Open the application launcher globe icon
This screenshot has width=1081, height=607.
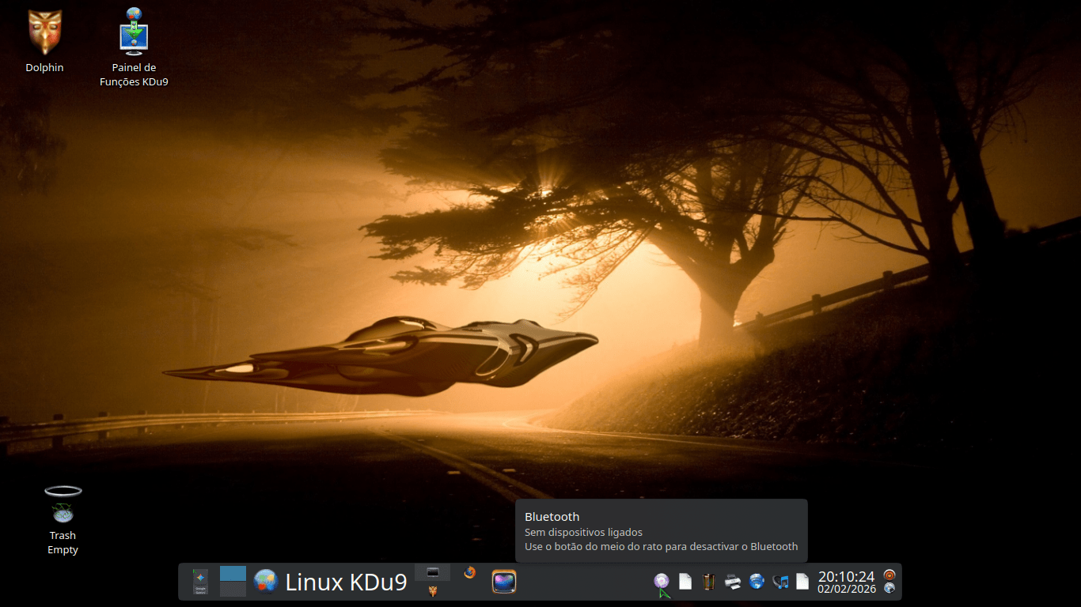(266, 582)
